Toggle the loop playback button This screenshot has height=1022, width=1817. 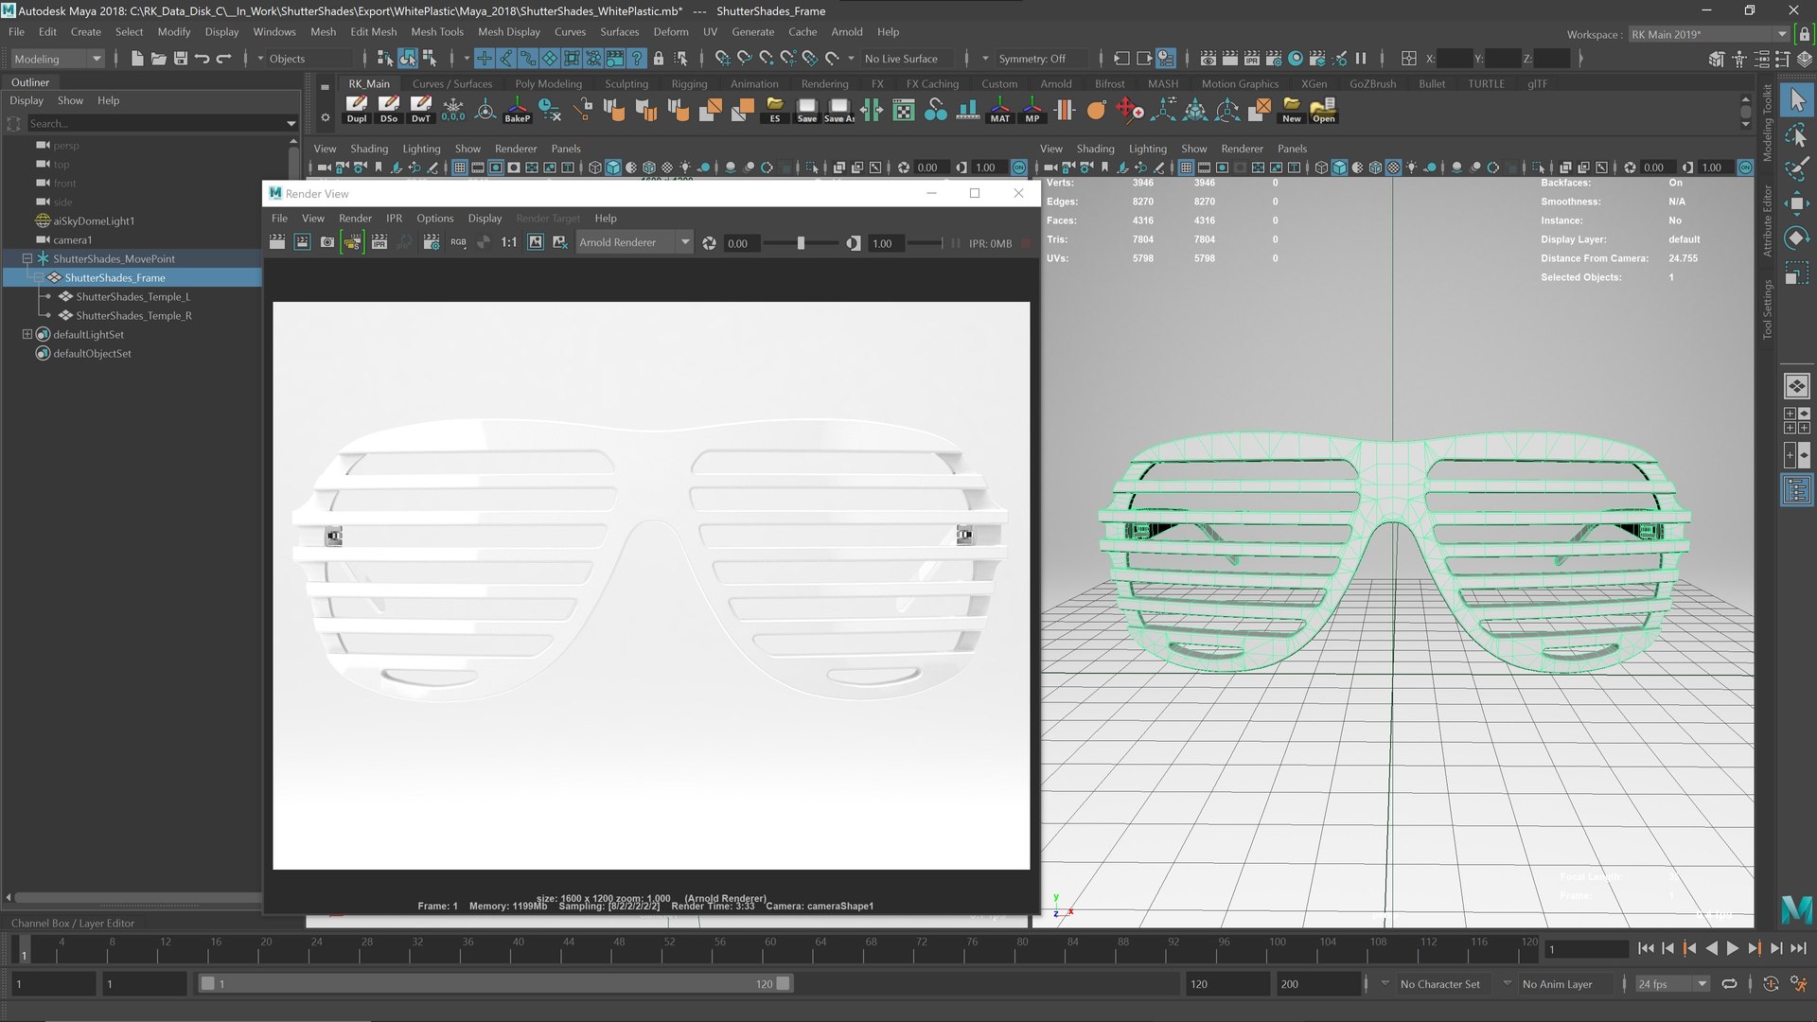[x=1729, y=984]
